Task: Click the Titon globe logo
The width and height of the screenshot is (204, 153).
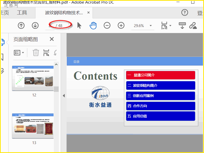Action: click(x=100, y=93)
